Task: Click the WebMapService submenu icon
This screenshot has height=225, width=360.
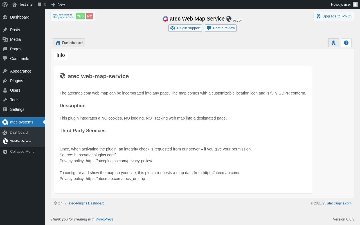Action: [5, 141]
